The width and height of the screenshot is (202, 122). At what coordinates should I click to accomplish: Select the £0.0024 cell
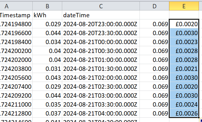(x=184, y=104)
